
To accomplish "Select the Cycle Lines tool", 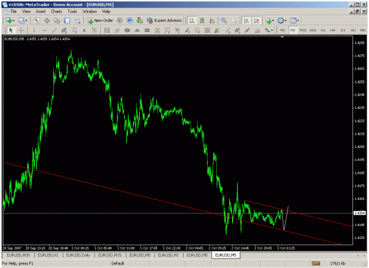I will click(x=107, y=30).
